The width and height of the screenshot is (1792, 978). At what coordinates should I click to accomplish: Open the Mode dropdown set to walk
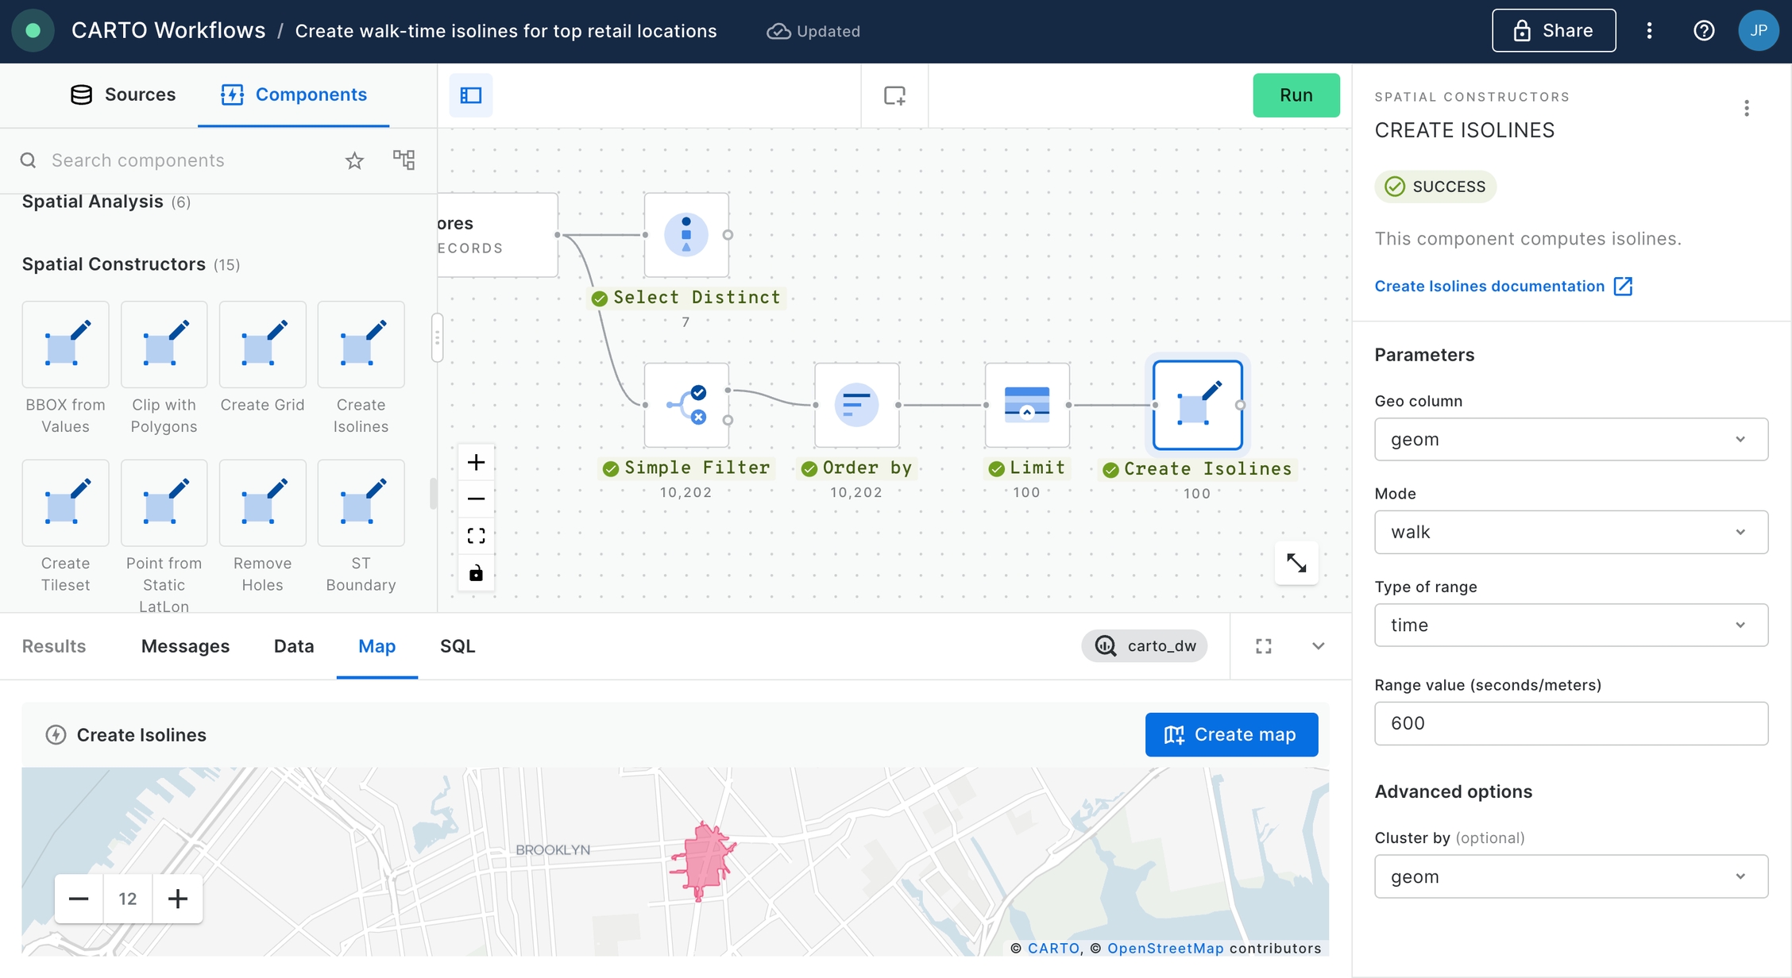pos(1570,532)
